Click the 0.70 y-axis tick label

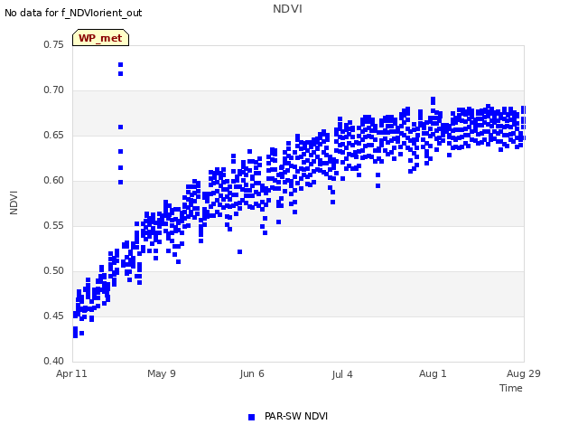click(54, 90)
